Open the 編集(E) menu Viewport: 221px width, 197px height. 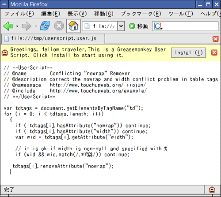coord(51,14)
